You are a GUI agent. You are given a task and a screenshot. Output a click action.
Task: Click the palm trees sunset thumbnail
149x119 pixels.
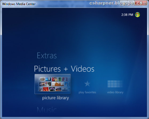pyautogui.click(x=58, y=89)
